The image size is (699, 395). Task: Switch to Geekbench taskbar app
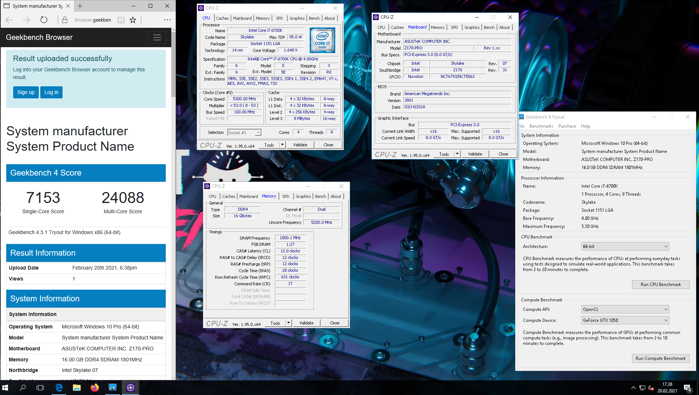(112, 388)
